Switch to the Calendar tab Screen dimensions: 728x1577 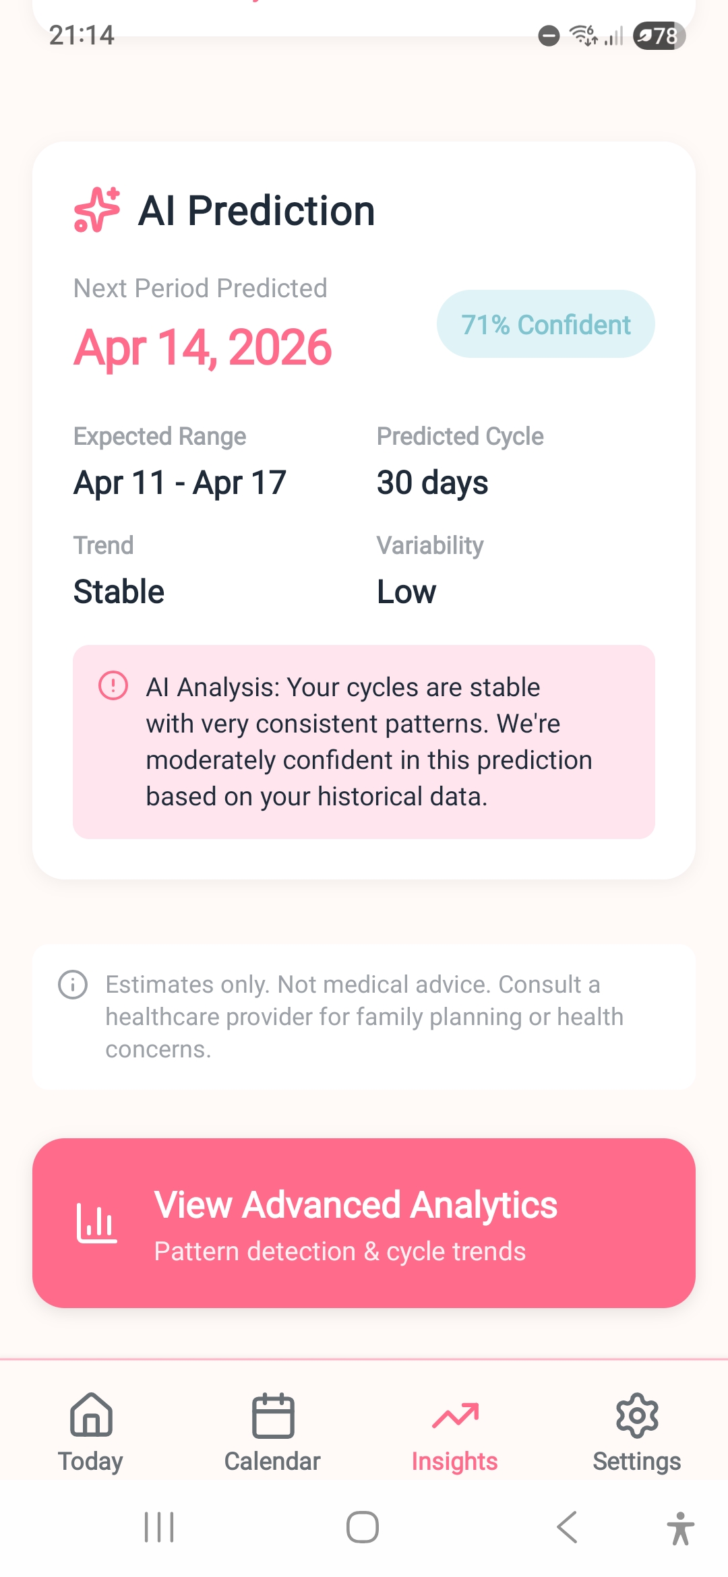point(273,1435)
